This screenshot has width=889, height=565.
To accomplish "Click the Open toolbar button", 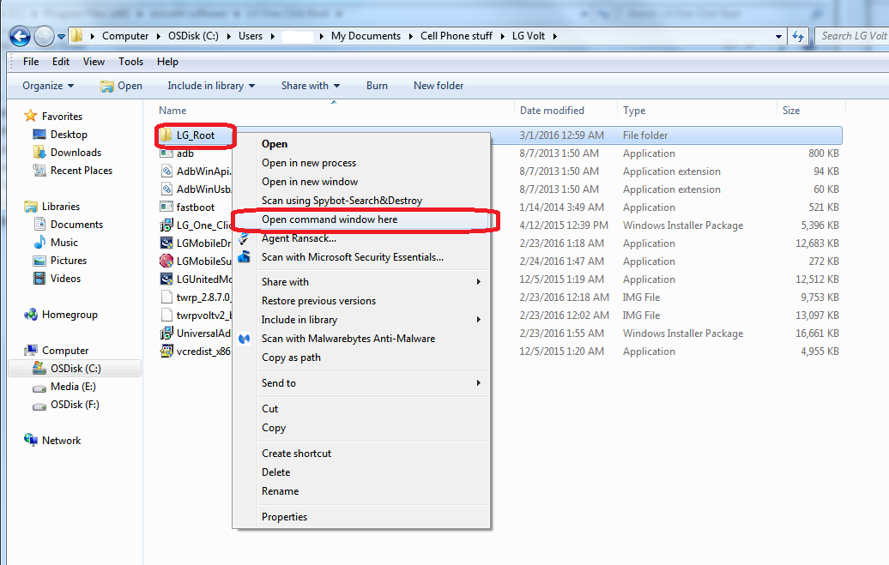I will coord(121,86).
